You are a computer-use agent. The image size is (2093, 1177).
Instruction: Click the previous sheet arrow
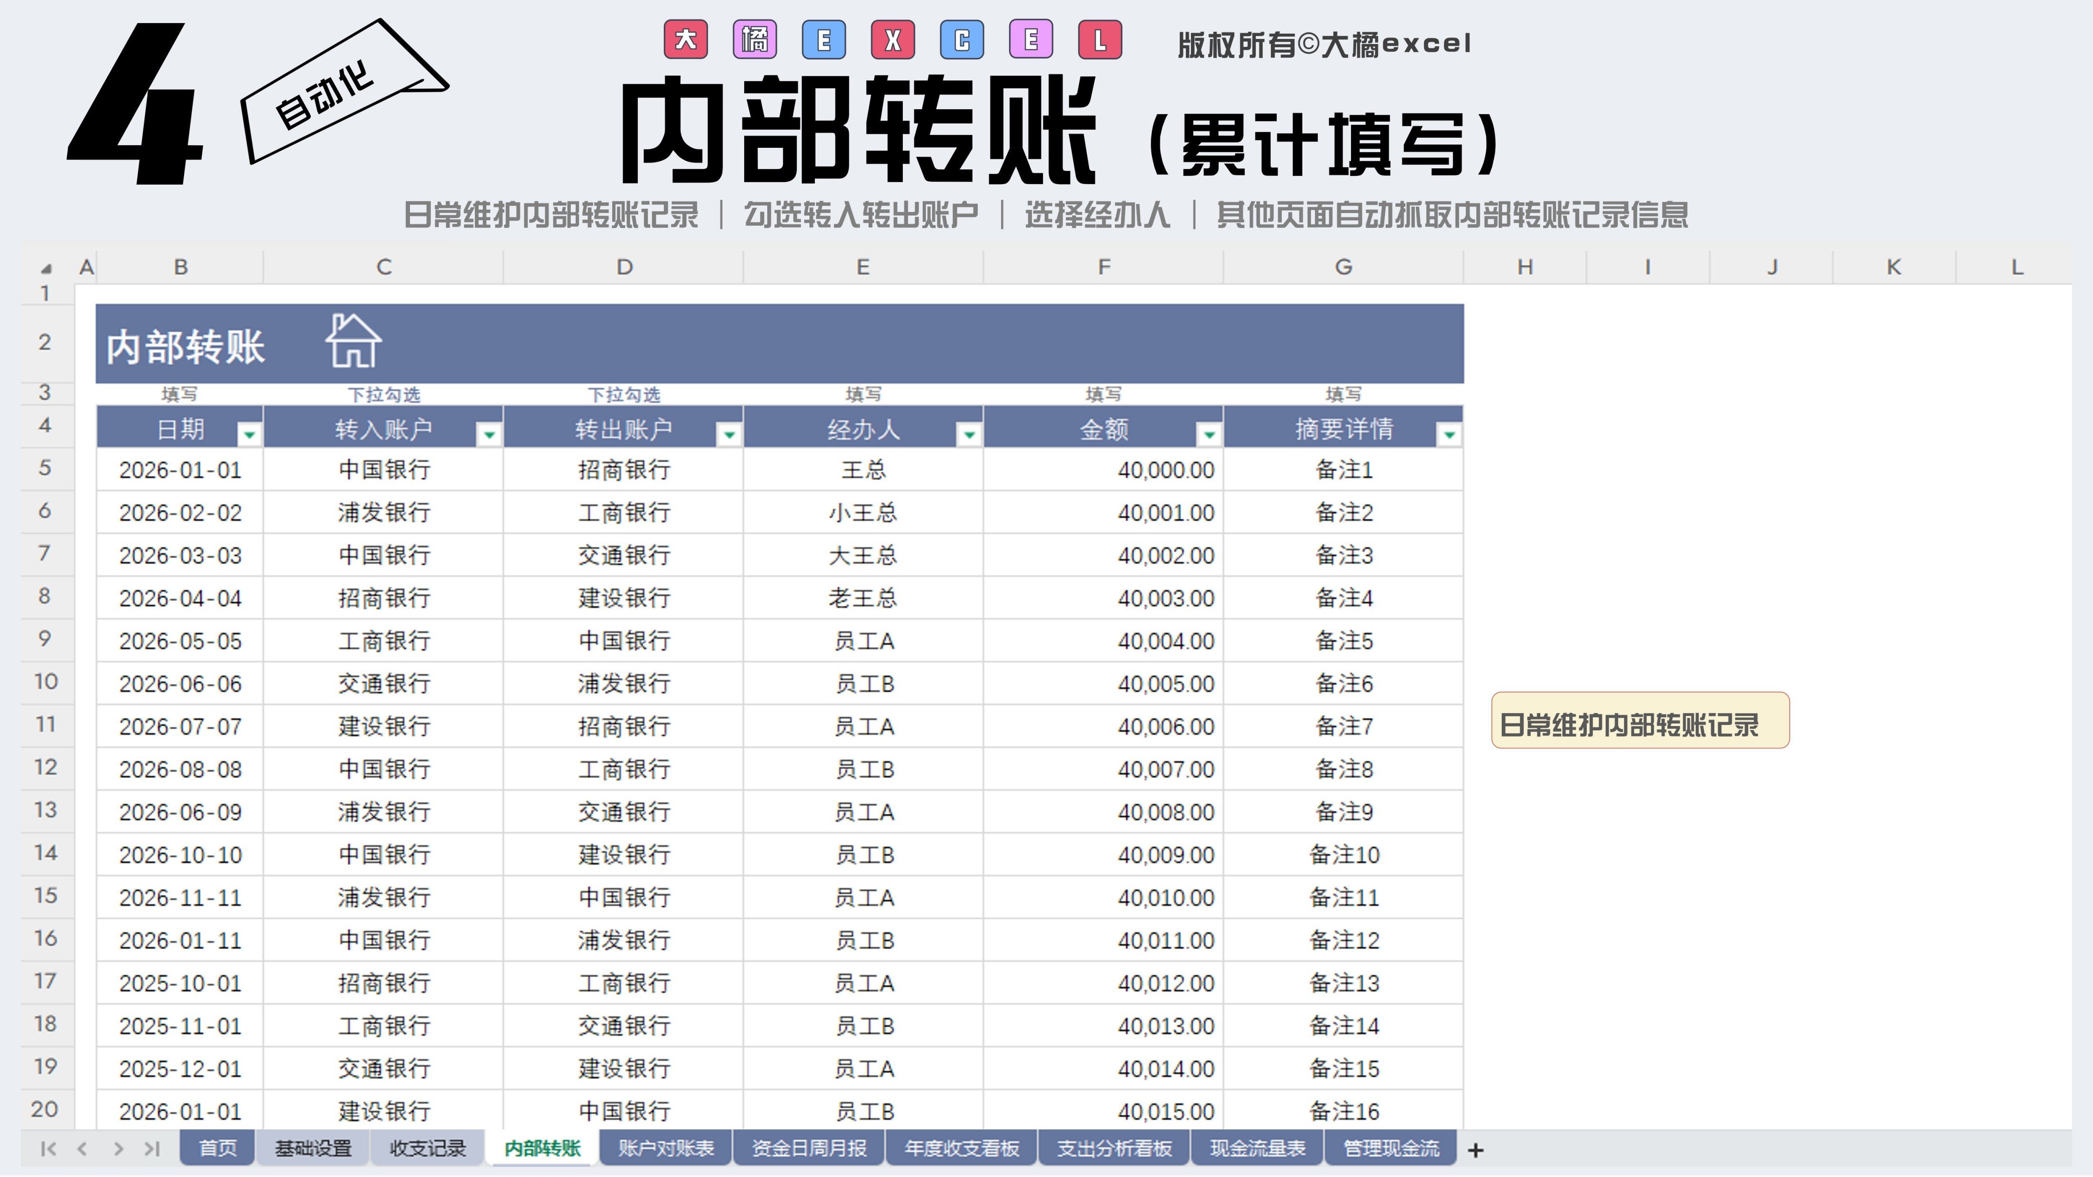[x=82, y=1149]
